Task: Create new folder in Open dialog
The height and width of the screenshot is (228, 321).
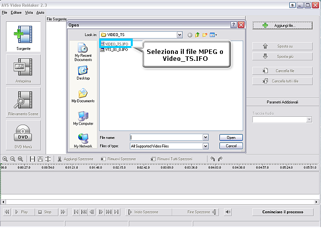Action: tap(205, 35)
